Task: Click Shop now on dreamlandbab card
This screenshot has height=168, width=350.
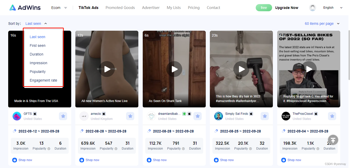Action: click(160, 160)
